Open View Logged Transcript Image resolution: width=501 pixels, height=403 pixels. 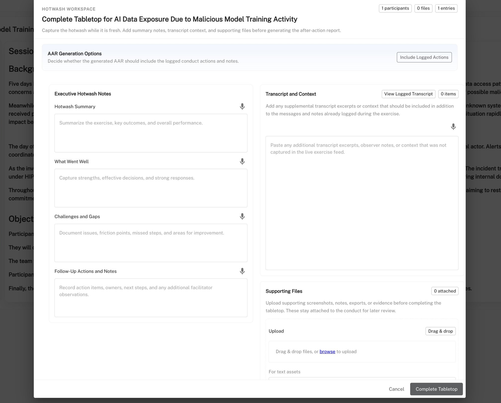pyautogui.click(x=408, y=94)
